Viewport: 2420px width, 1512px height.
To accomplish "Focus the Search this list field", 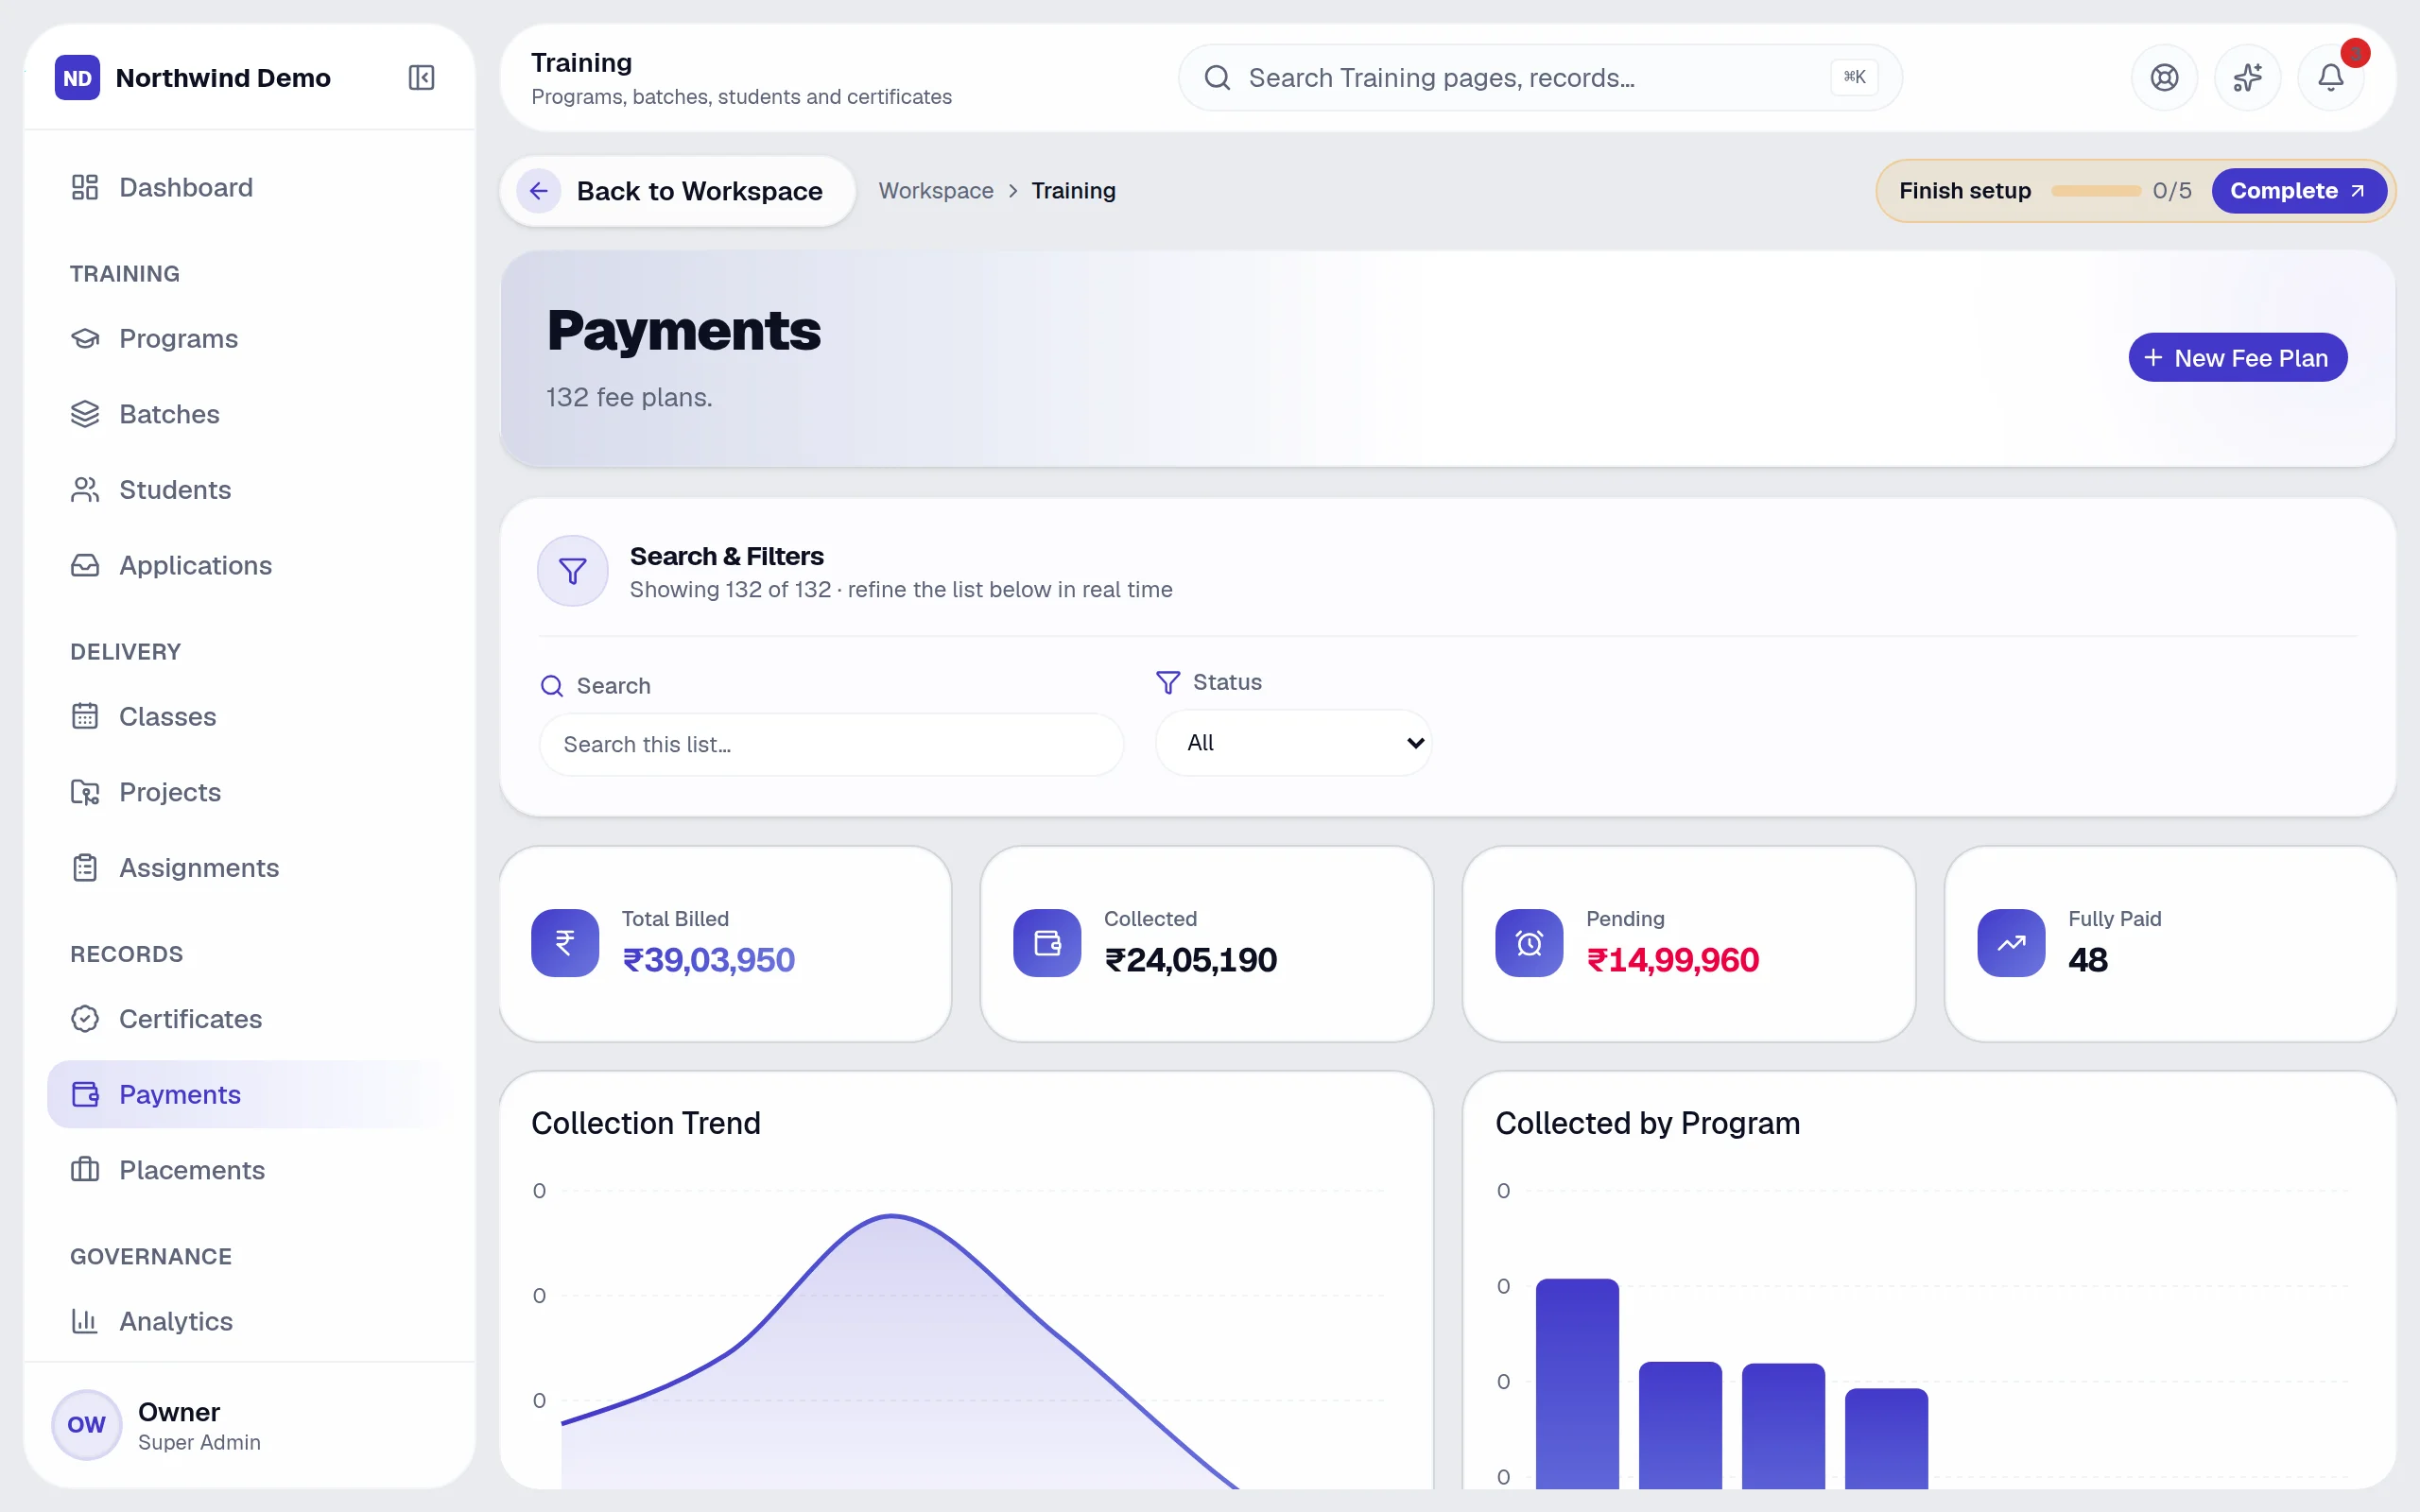I will (x=831, y=744).
